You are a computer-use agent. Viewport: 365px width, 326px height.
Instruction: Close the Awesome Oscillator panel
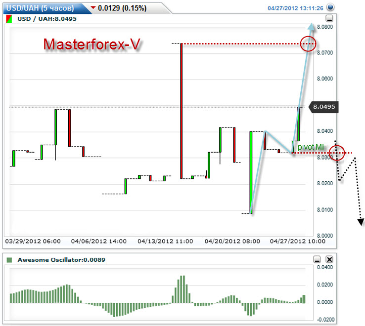[329, 259]
